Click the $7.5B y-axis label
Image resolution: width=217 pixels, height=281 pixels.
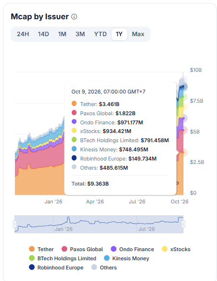coord(197,101)
